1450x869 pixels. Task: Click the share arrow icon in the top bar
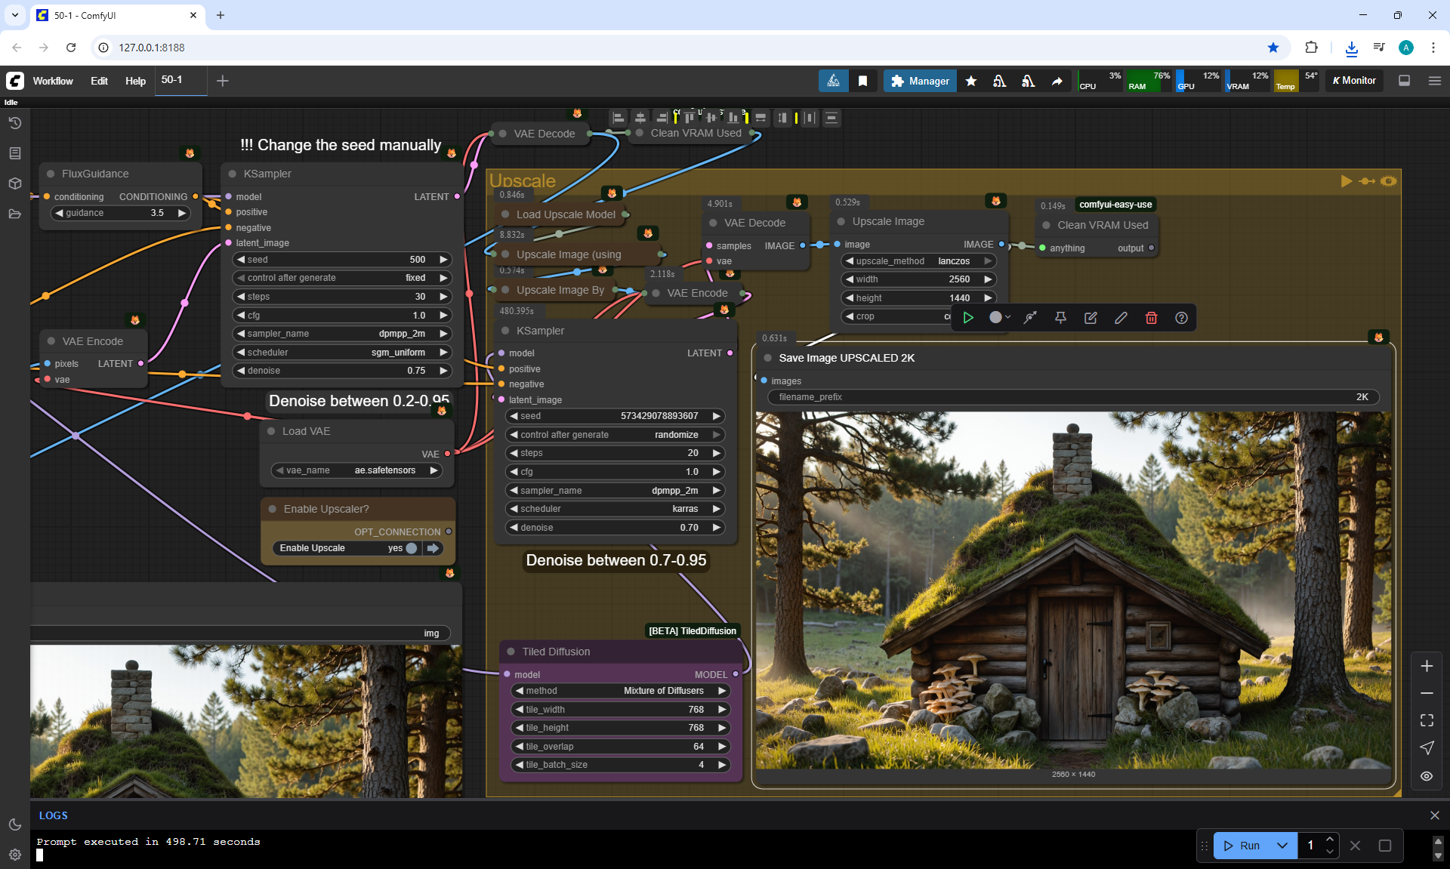pos(1057,81)
